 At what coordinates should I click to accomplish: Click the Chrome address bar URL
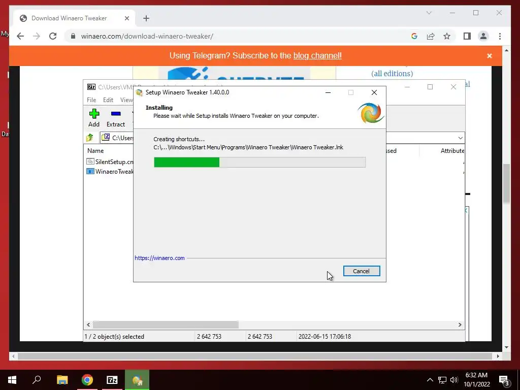click(x=147, y=36)
